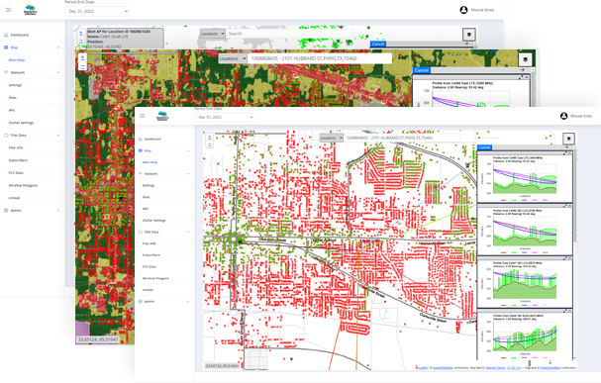Screen dimensions: 601x383
Task: Collapse the third path profile chart in the front window
Action: 569,259
